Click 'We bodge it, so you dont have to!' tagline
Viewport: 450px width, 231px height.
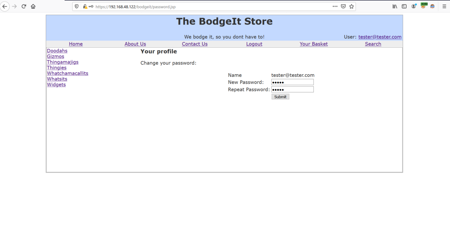click(x=224, y=37)
